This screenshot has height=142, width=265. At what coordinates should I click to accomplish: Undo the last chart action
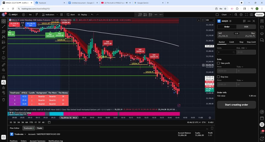pos(92,15)
